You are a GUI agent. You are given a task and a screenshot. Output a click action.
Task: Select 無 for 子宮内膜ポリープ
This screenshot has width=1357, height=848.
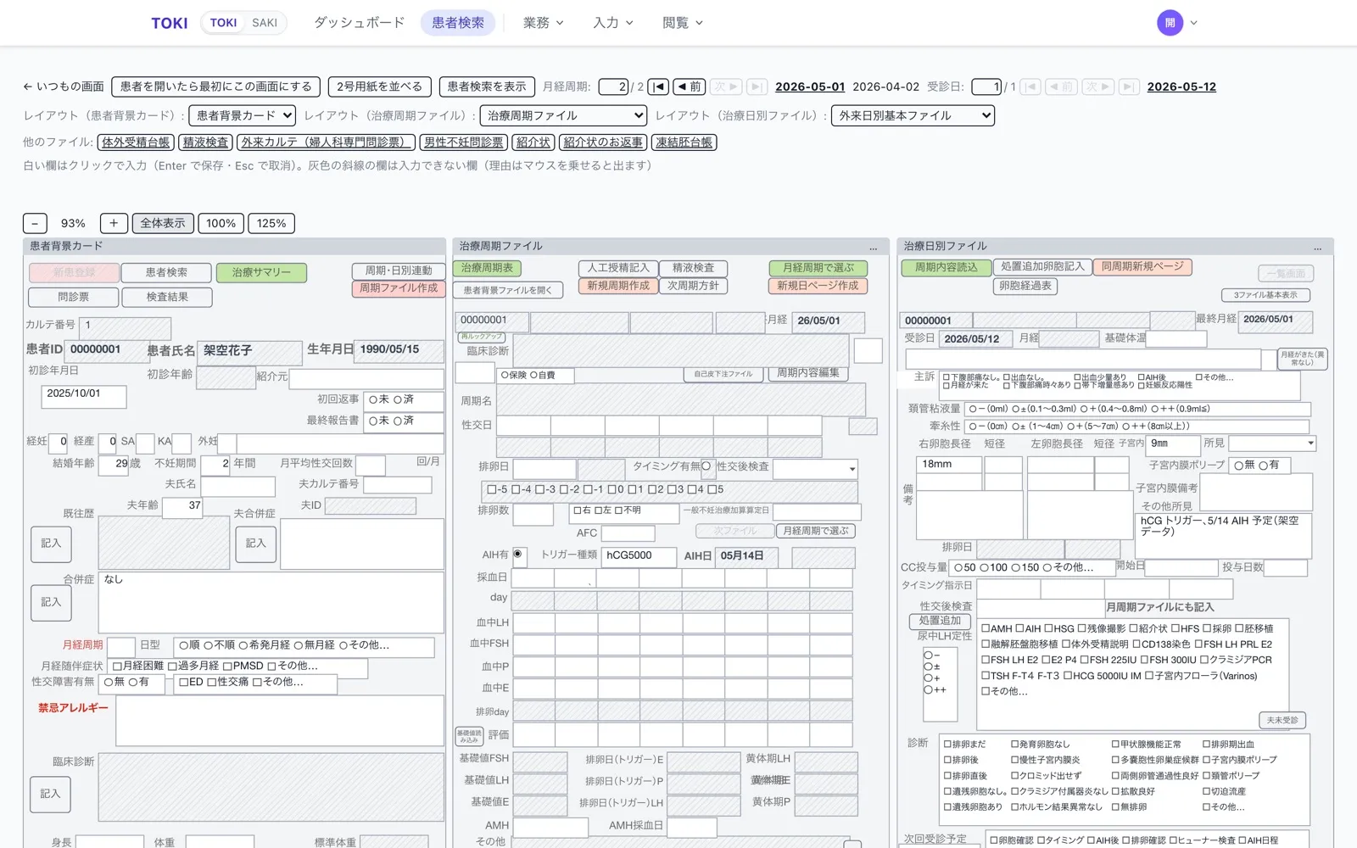[x=1238, y=465]
